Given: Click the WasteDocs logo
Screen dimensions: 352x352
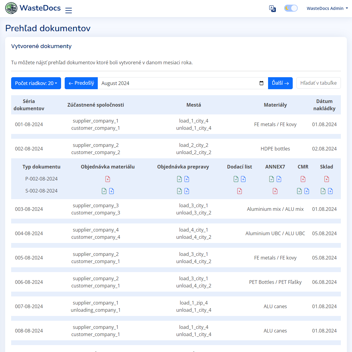Looking at the screenshot, I should (33, 8).
